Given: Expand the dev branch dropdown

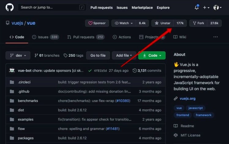Looking at the screenshot, I should point(18,56).
